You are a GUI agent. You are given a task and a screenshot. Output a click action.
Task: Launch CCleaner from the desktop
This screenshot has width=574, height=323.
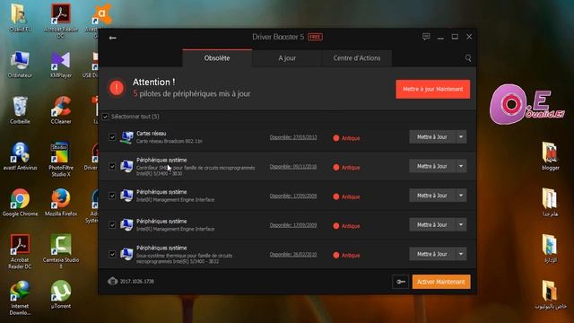(61, 109)
